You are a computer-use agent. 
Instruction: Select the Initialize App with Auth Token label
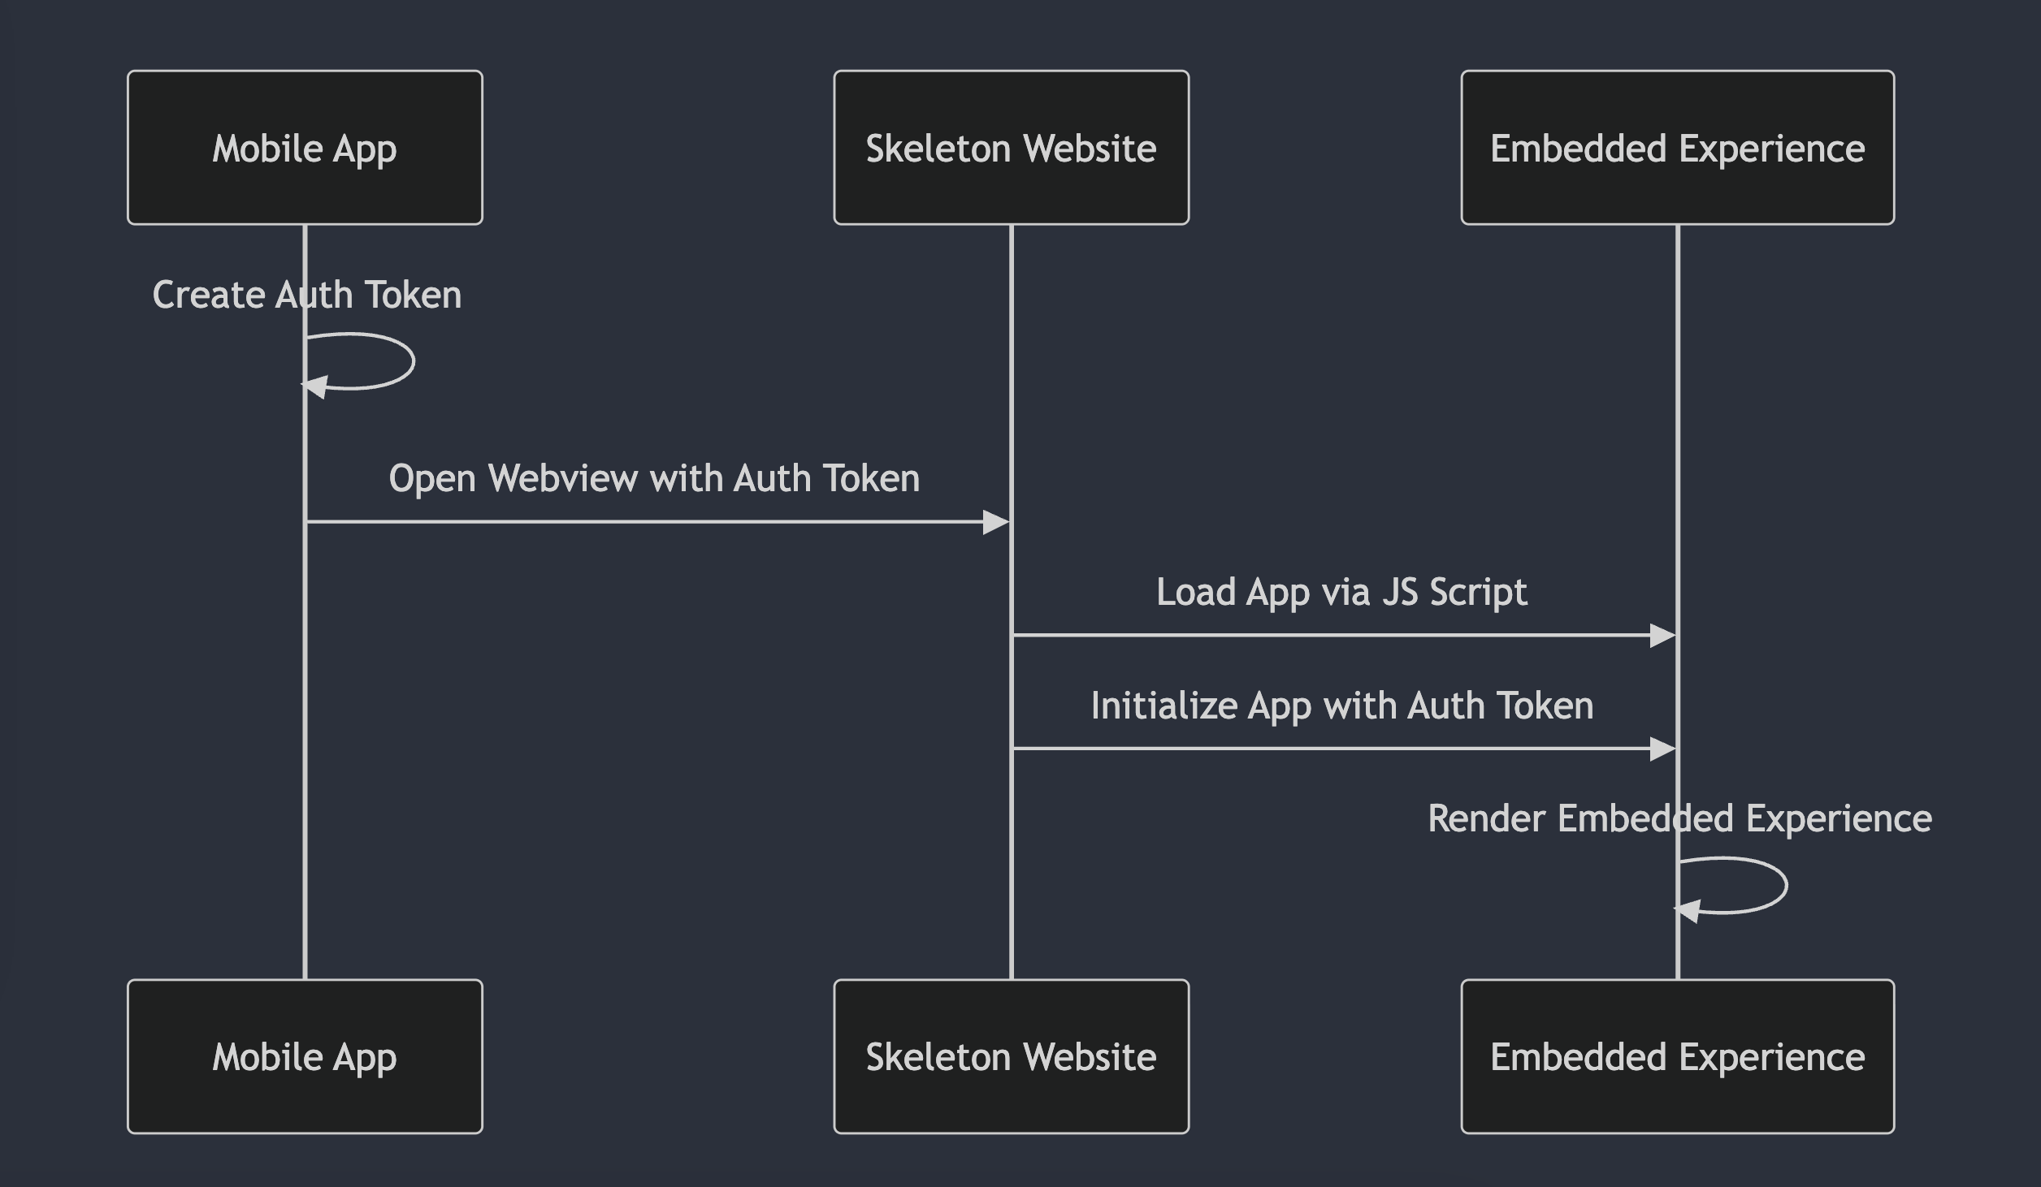click(1341, 706)
